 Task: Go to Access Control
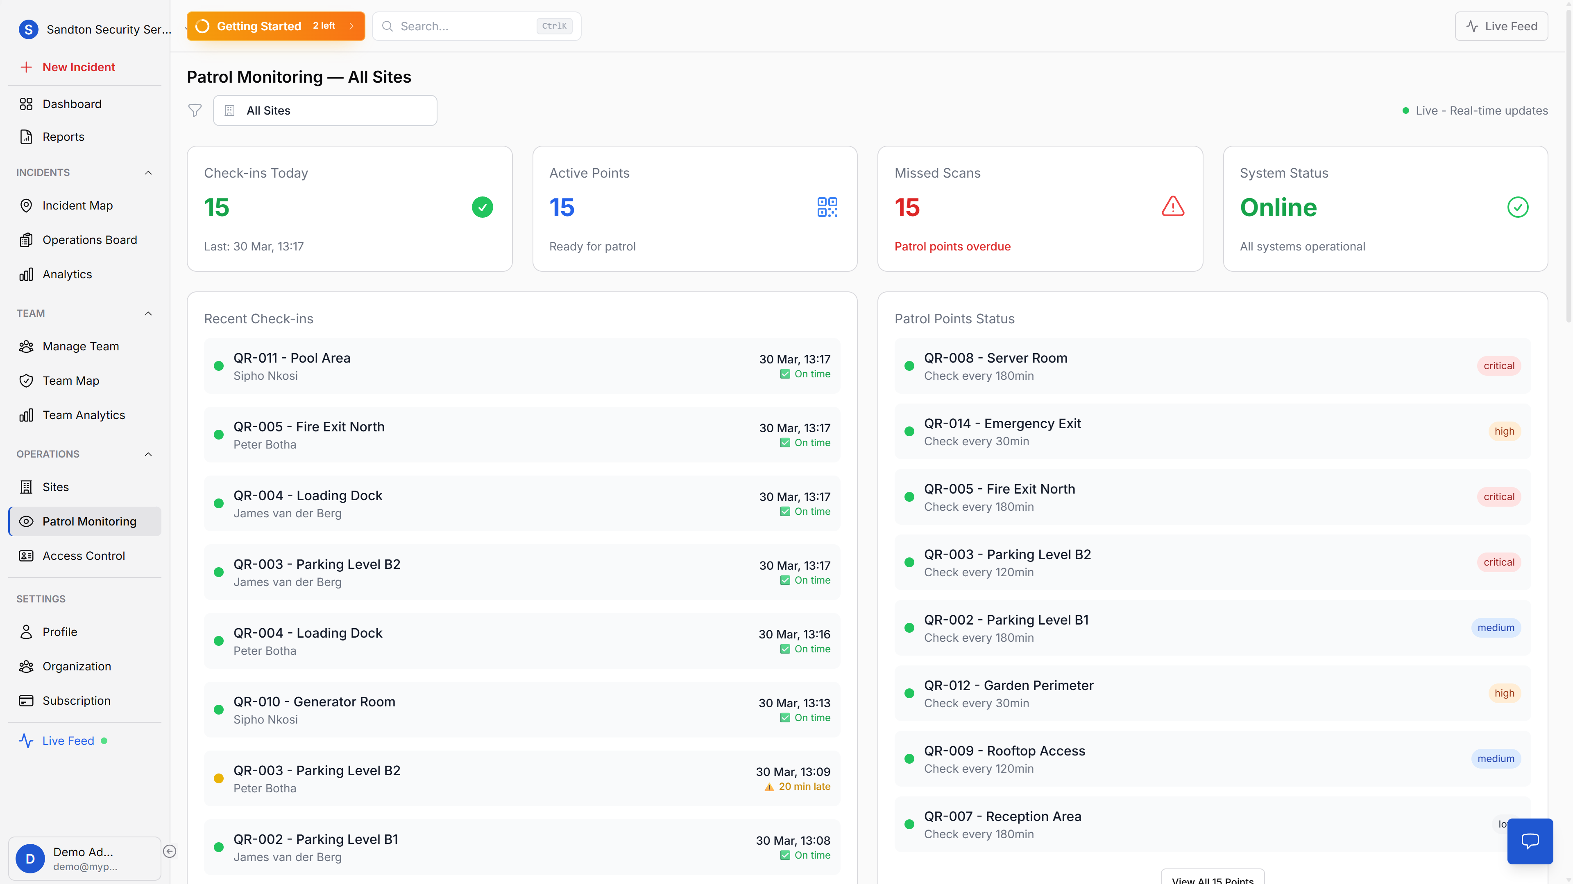click(x=84, y=556)
